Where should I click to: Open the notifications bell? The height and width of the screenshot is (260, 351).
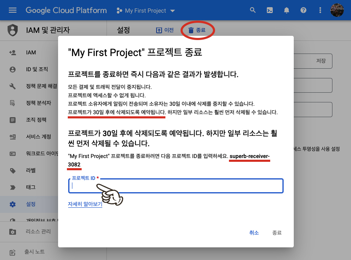click(287, 10)
